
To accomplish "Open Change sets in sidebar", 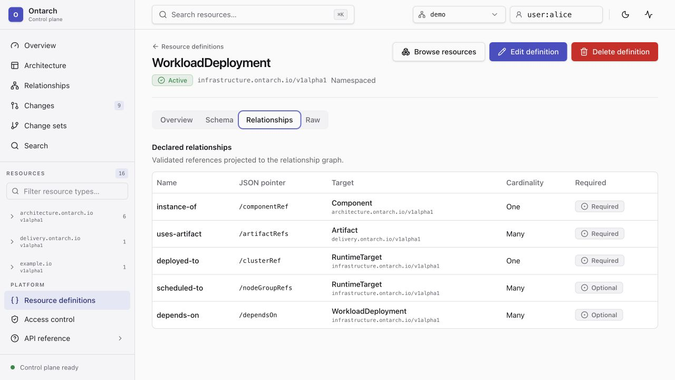I will (67, 126).
